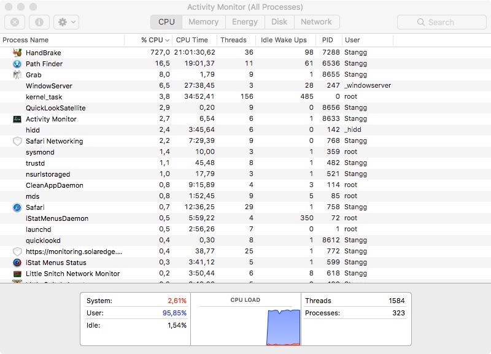Click the User 95,85% value
Viewport: 491px width, 354px height.
click(x=174, y=313)
